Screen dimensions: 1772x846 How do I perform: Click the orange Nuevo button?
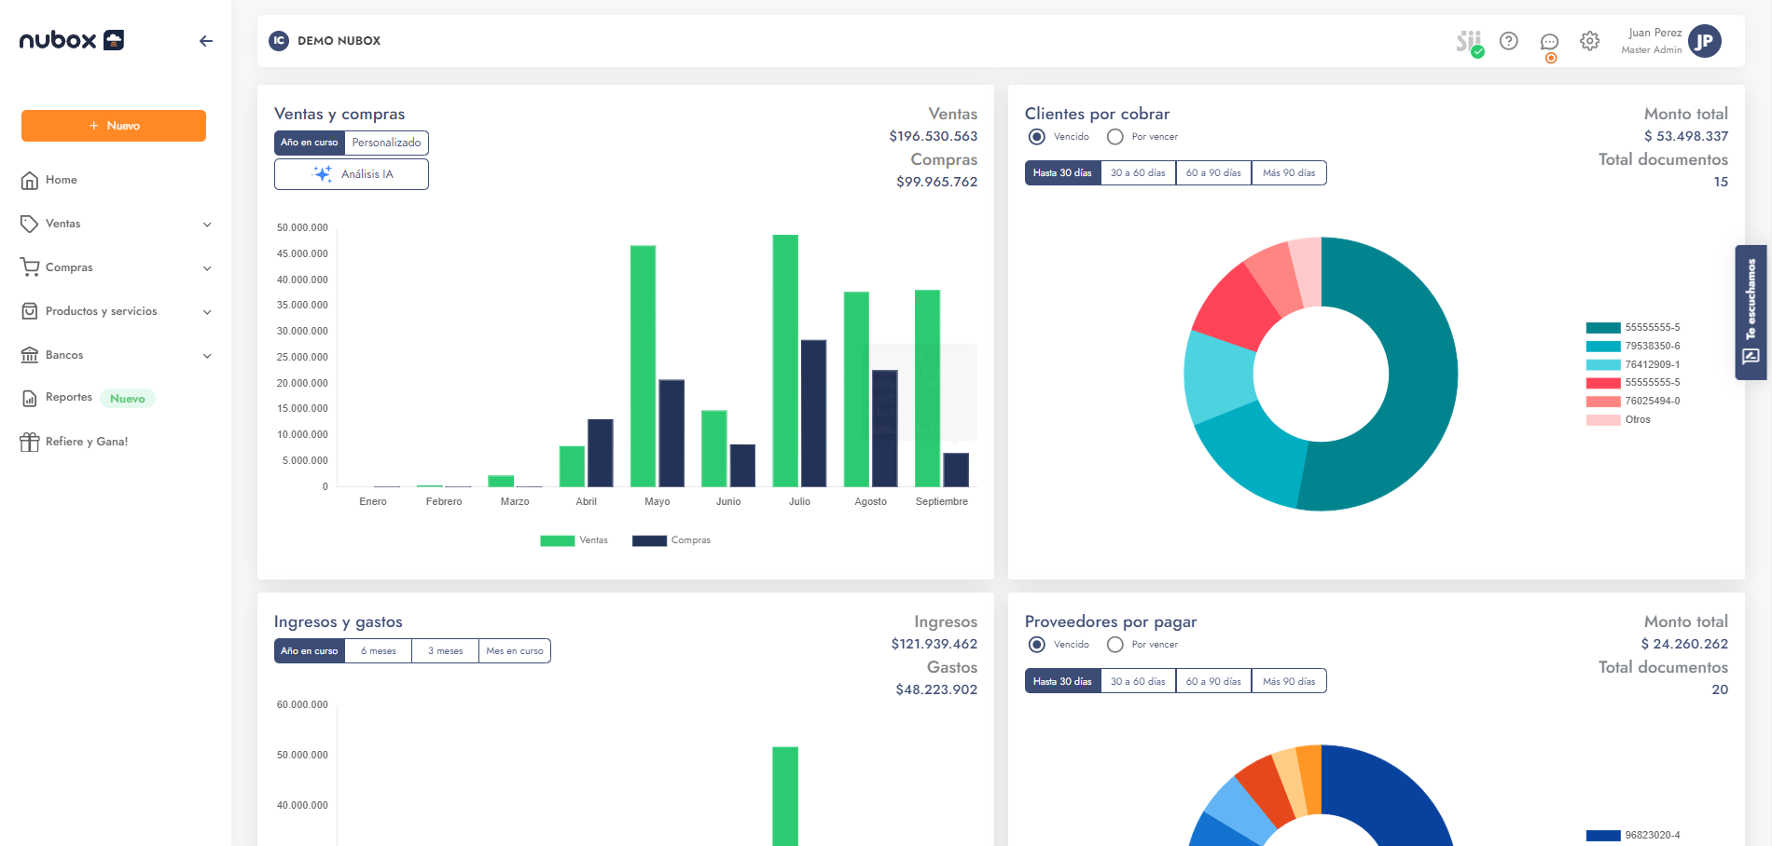pyautogui.click(x=114, y=126)
